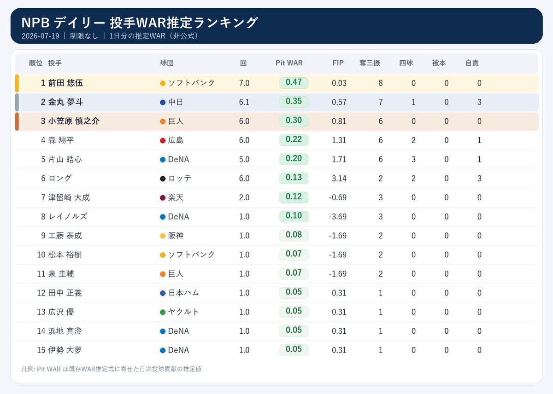Screen dimensions: 553x394
Task: Click the 0.10 Pit WAR badge
Action: pos(294,216)
